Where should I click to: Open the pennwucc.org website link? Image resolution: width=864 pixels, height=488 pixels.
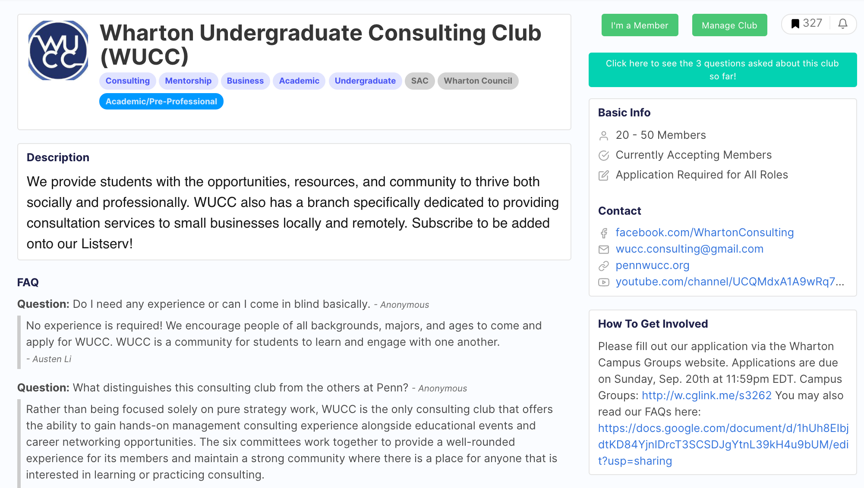(652, 266)
